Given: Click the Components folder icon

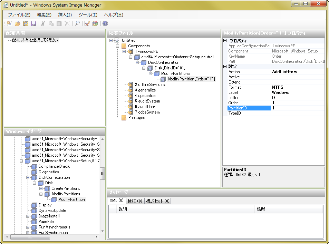Looking at the screenshot, I should pos(124,46).
